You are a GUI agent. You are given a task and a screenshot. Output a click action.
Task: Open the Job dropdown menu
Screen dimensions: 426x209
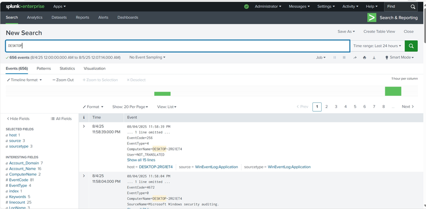coord(321,57)
